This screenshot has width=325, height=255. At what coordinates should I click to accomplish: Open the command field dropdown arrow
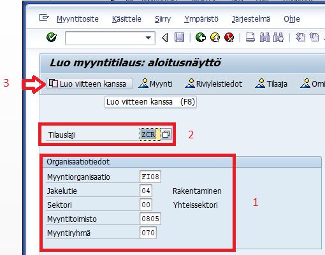click(148, 38)
